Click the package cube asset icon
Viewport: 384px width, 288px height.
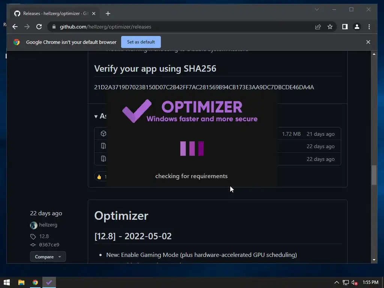click(x=103, y=133)
